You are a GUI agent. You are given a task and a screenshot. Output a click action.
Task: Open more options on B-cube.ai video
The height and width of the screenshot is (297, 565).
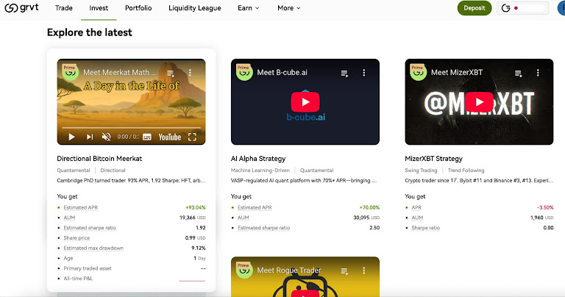coord(364,73)
